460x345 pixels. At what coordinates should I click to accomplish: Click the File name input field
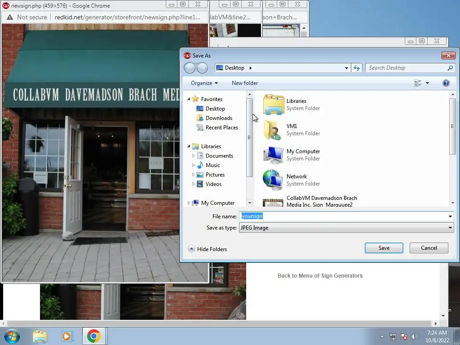point(343,217)
